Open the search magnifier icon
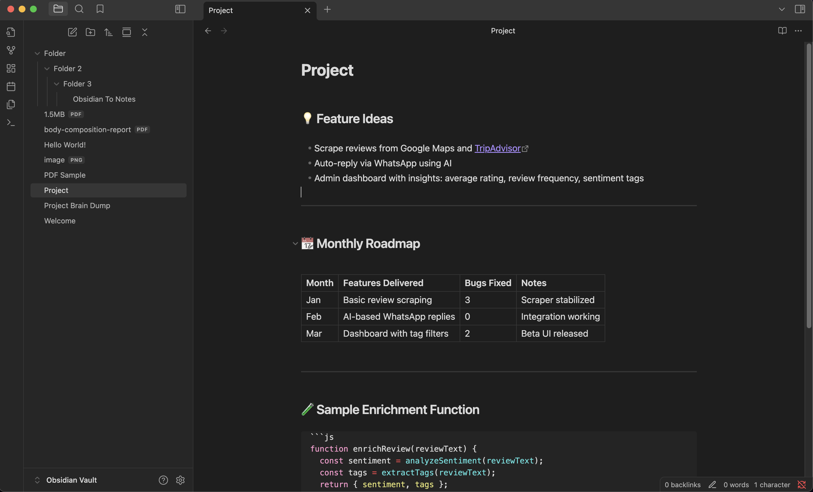 click(79, 9)
